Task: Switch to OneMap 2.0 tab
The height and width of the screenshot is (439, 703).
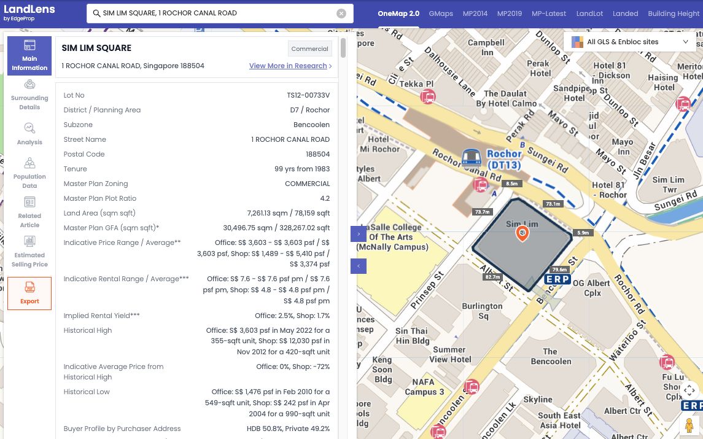Action: 398,14
